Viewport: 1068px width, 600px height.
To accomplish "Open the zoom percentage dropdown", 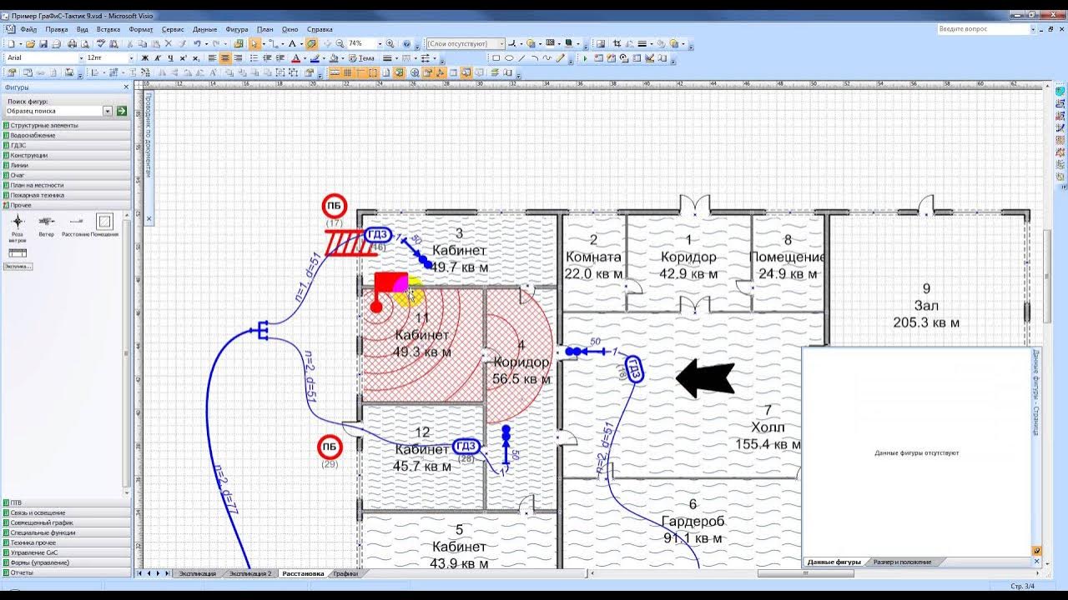I will pos(380,43).
